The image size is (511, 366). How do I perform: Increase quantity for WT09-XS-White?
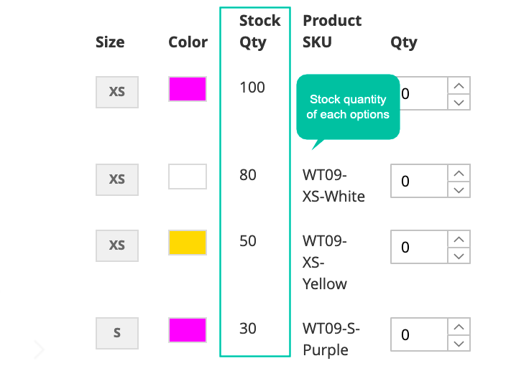[459, 174]
